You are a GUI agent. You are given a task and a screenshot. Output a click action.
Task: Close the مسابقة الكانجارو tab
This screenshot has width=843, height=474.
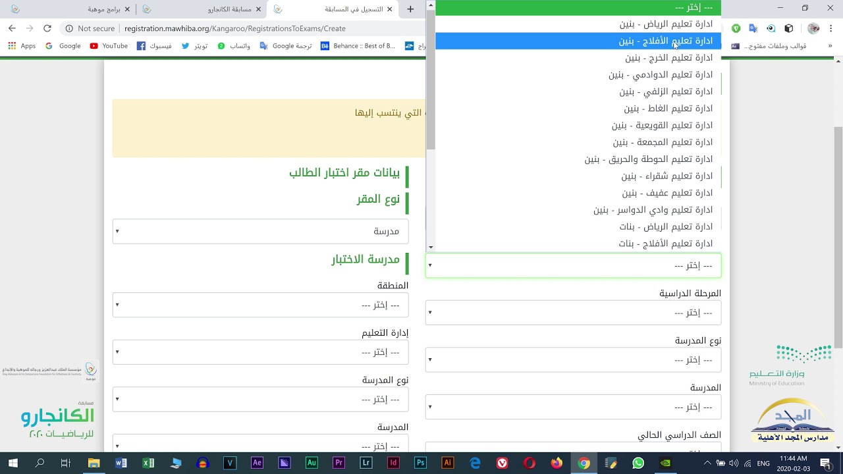click(259, 9)
